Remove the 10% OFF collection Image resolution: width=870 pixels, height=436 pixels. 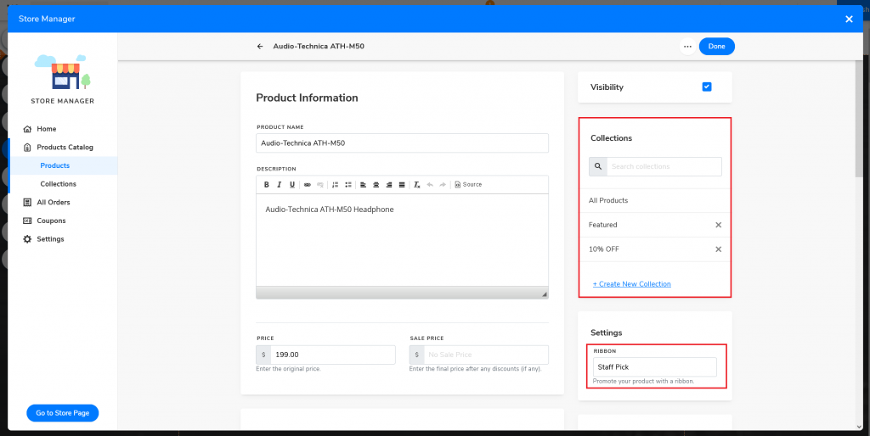[x=719, y=249]
